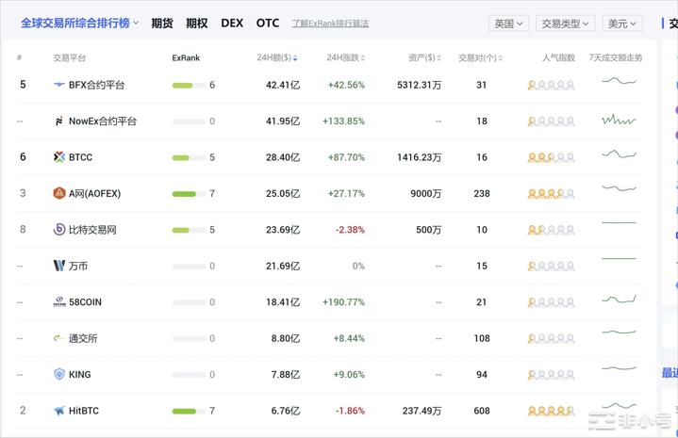Click popularity rating icons for A网(AOFEX)
The width and height of the screenshot is (678, 438).
coord(551,194)
